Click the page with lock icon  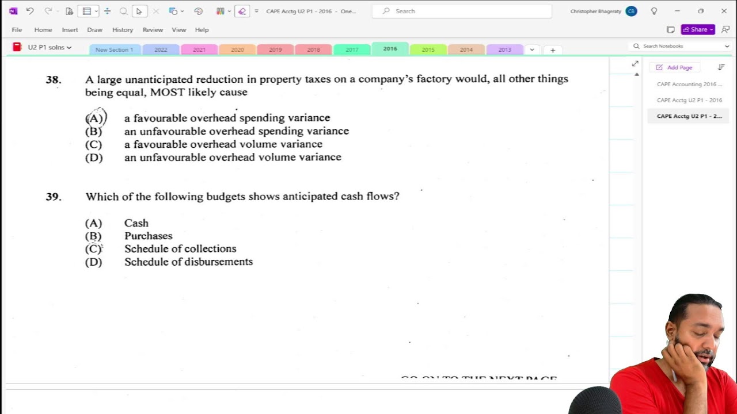pyautogui.click(x=69, y=11)
